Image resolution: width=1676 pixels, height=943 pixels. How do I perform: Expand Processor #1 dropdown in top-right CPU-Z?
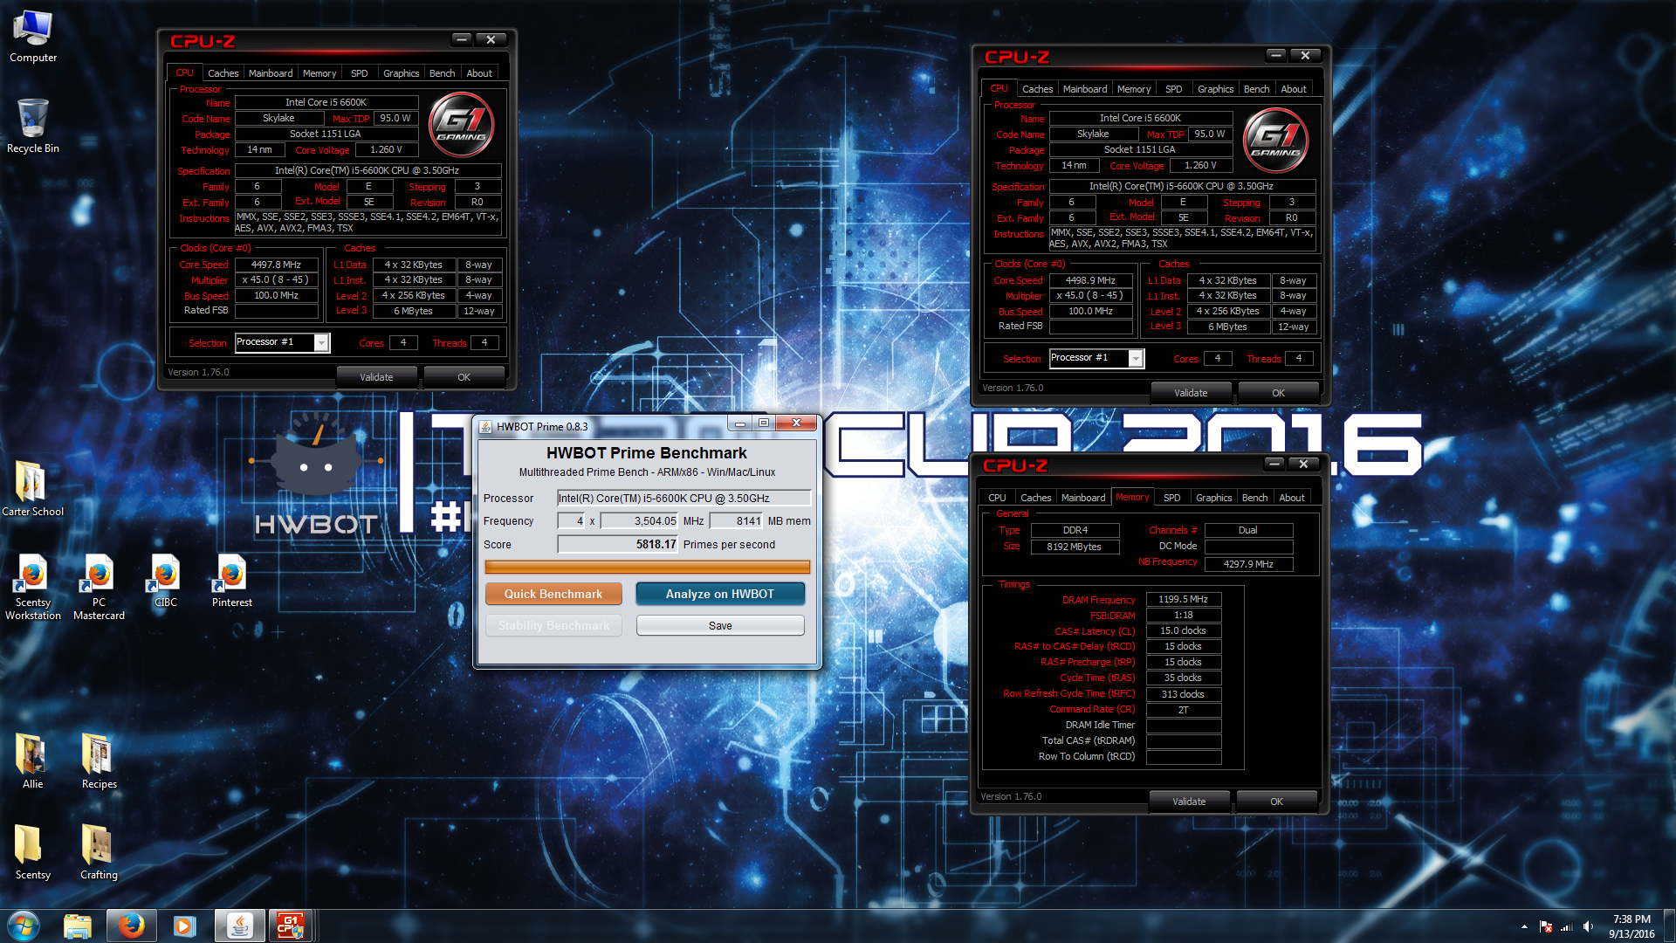pyautogui.click(x=1136, y=358)
